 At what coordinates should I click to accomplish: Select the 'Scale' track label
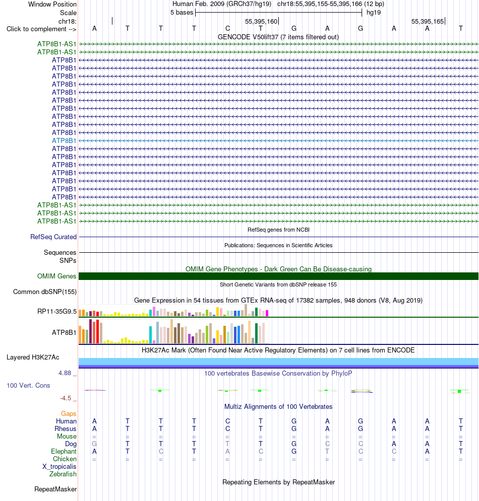tap(68, 13)
